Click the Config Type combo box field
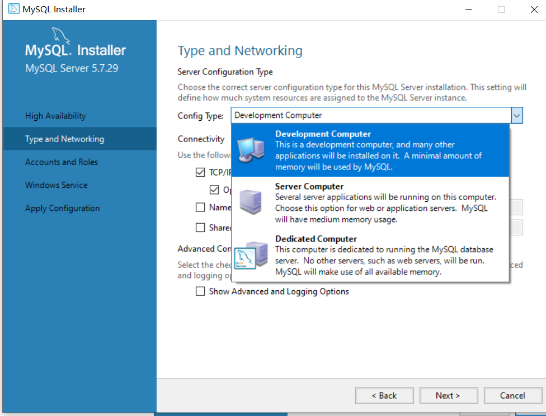 376,115
